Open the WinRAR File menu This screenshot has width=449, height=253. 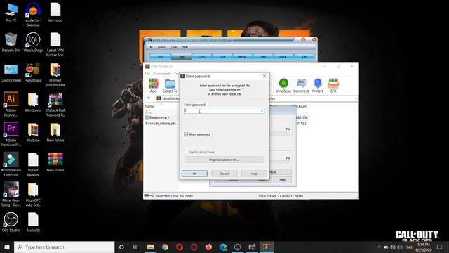click(147, 74)
